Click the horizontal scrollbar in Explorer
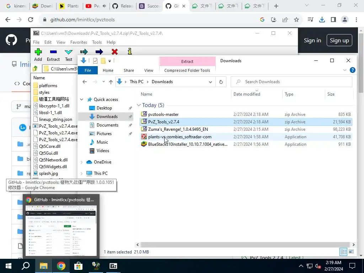The width and height of the screenshot is (364, 273). click(245, 245)
